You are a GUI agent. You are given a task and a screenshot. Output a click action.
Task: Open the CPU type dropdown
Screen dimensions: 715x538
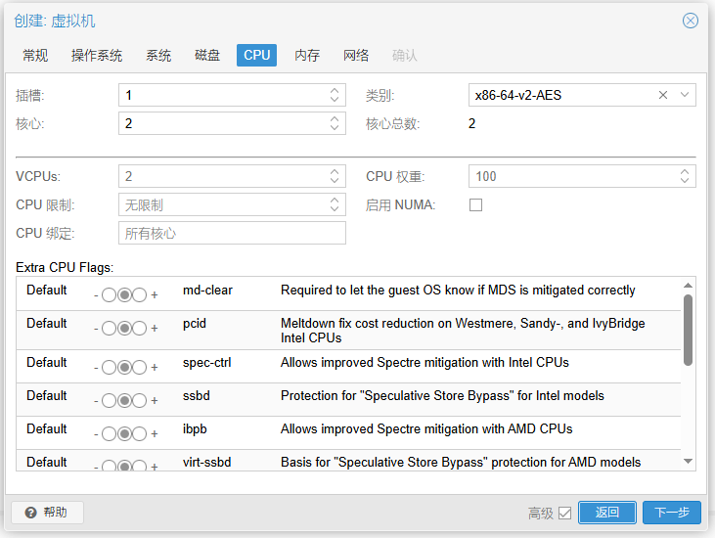tap(685, 95)
